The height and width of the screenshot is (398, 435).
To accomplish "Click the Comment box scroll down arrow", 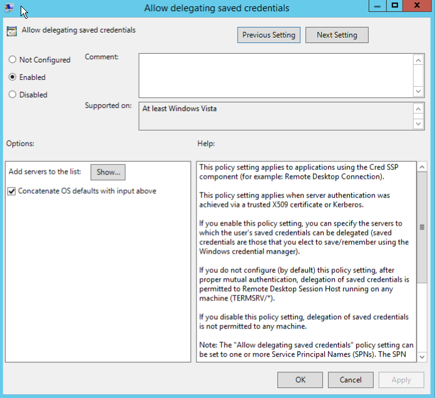I will pos(418,91).
